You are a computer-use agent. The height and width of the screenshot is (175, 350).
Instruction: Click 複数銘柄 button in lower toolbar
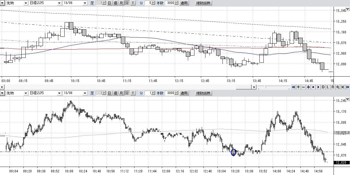point(203,93)
